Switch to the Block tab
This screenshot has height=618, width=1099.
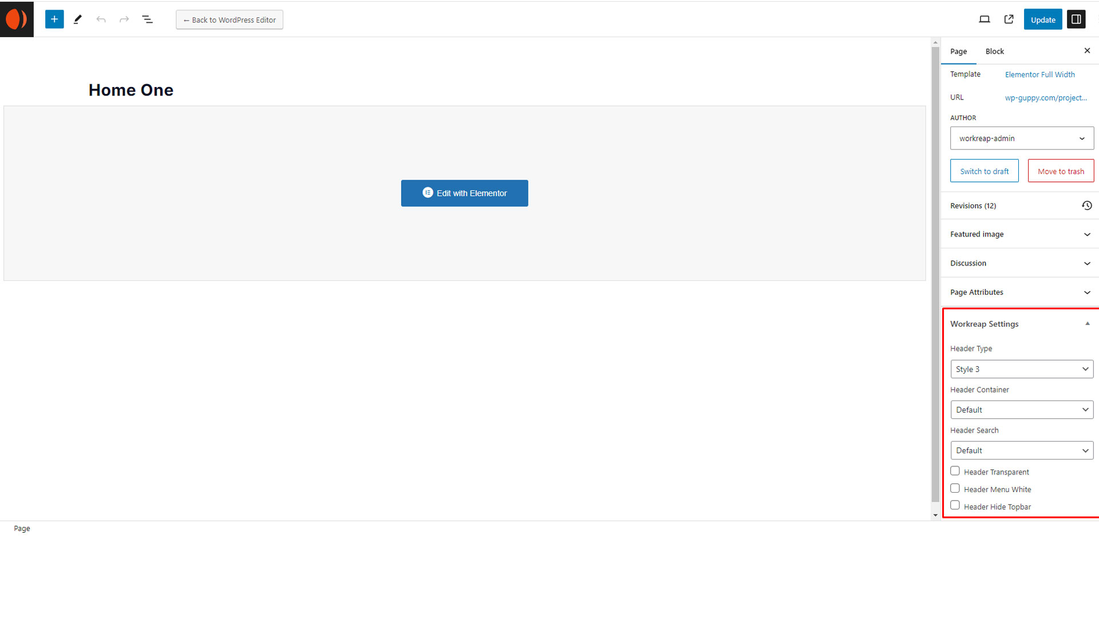pos(994,51)
